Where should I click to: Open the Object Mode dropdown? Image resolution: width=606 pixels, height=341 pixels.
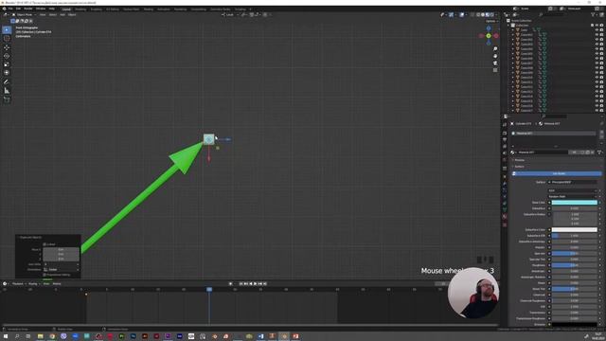coord(24,15)
